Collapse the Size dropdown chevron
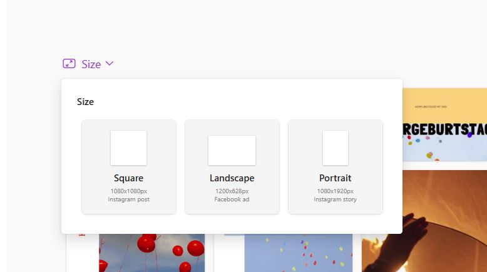 (110, 64)
